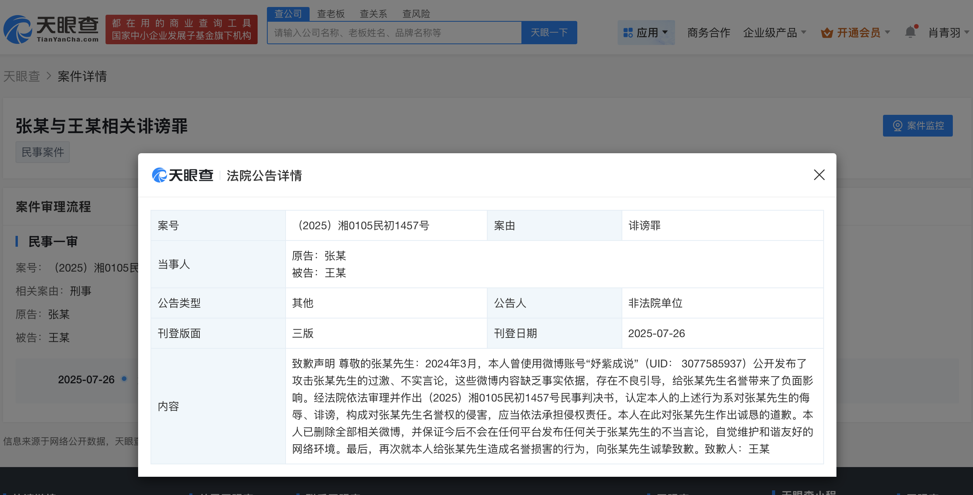Screen dimensions: 973x495
Task: Click 相关案由：刑事 in background page
Action: [x=54, y=291]
